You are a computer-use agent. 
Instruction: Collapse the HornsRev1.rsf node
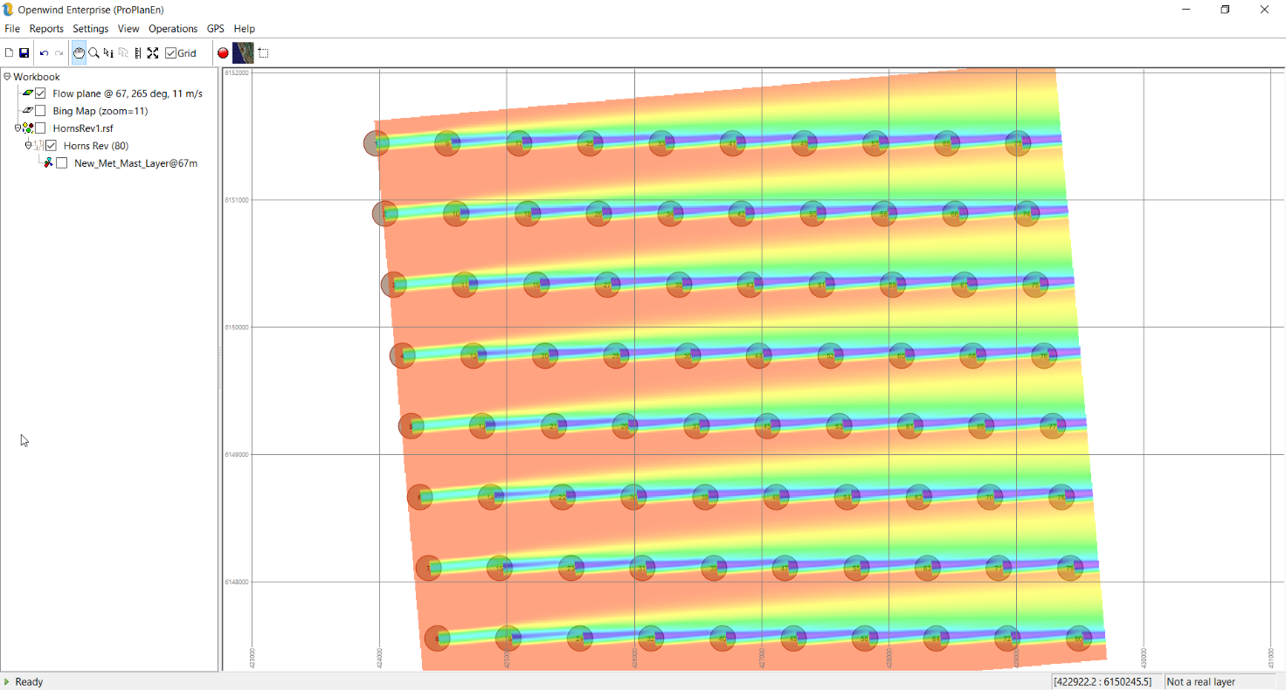[17, 128]
